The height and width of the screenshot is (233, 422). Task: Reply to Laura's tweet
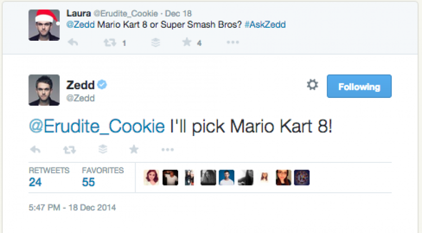pos(73,43)
